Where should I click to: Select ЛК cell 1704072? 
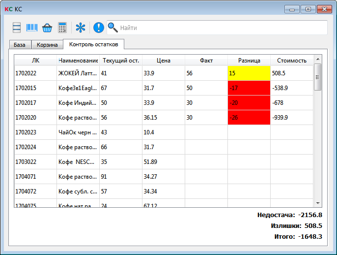35,191
